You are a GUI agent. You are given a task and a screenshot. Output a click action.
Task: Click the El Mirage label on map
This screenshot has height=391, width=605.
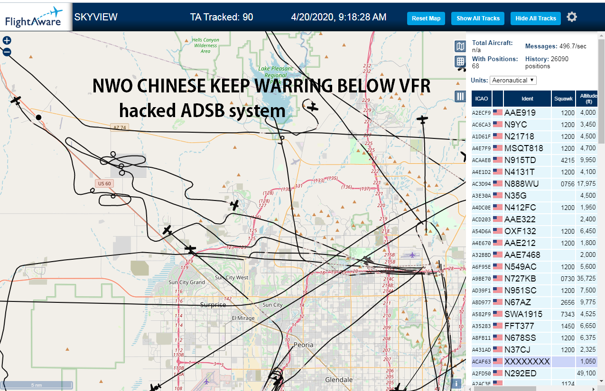(243, 318)
